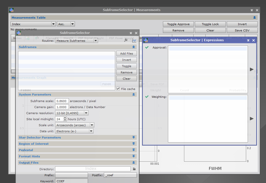
Task: Run the Weighting expression play arrow
Action: pyautogui.click(x=252, y=119)
